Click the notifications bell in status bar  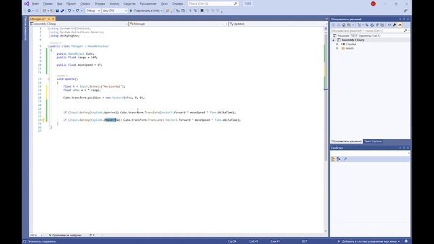(x=406, y=241)
